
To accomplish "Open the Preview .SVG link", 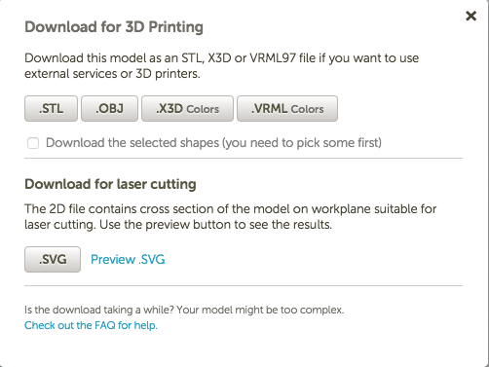I will (x=128, y=259).
